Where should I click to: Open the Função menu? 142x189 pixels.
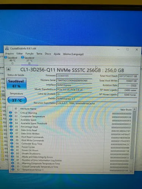click(30, 54)
